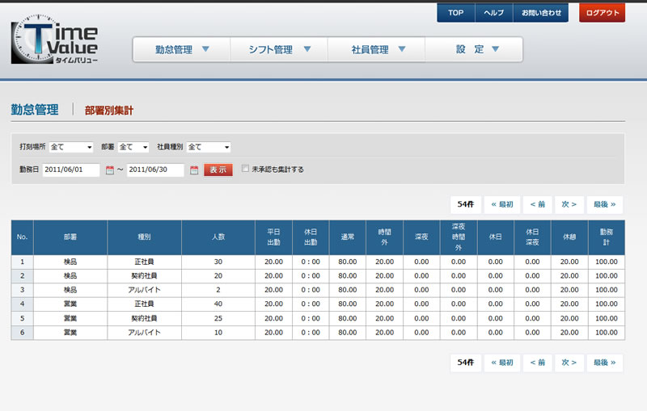Open calendar picker for start date
The image size is (647, 411).
point(110,170)
